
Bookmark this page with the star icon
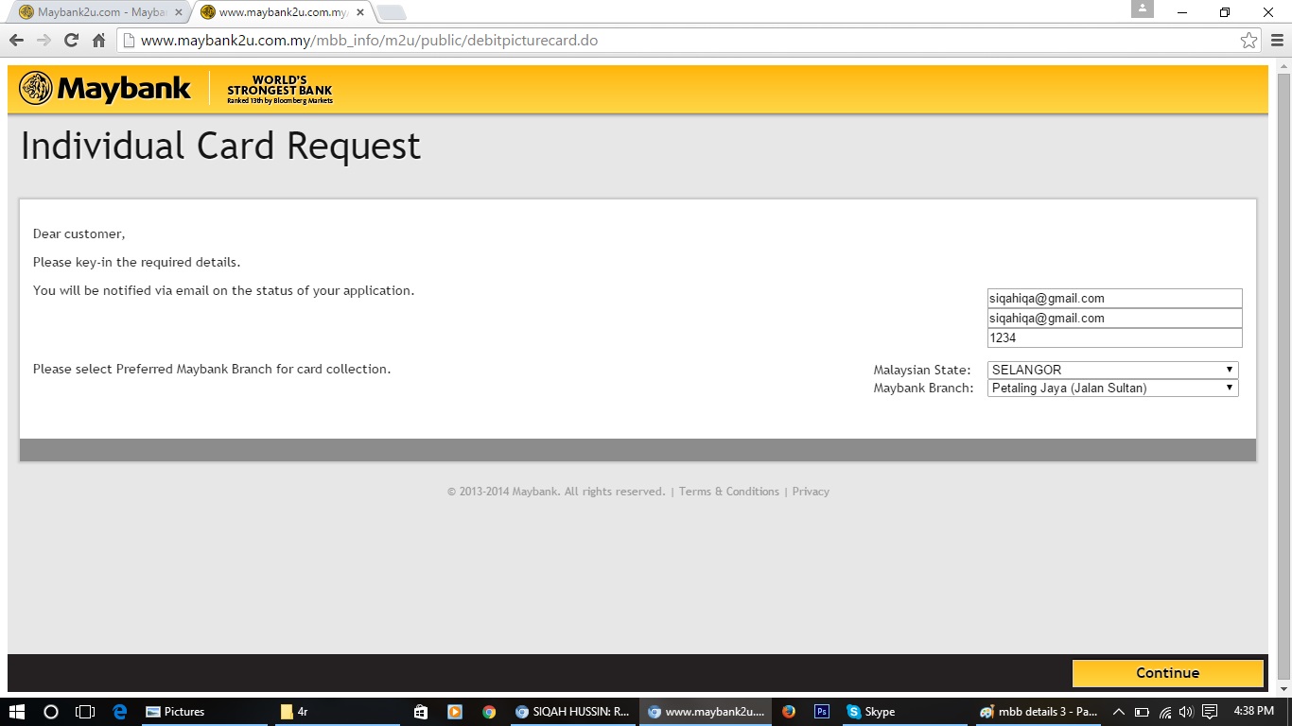[x=1248, y=41]
